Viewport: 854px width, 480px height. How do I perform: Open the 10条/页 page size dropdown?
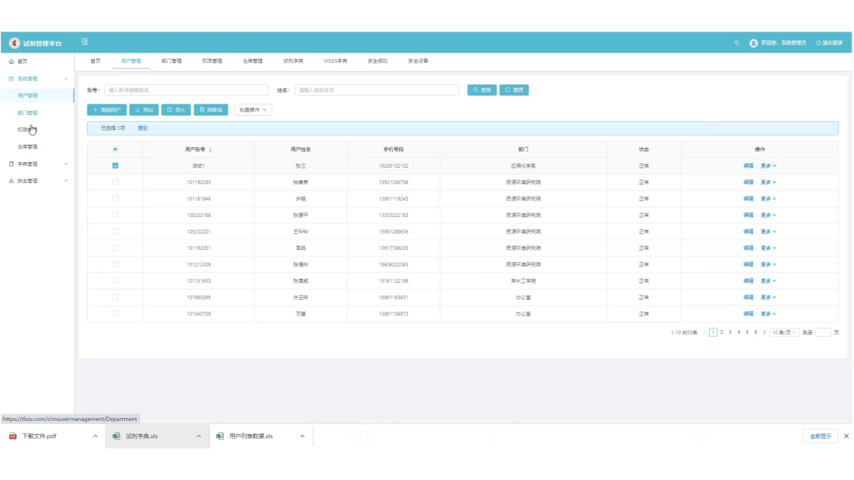click(x=785, y=333)
